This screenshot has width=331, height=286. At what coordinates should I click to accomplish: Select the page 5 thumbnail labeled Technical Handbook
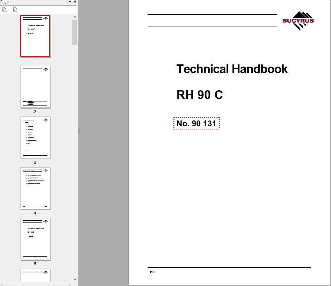point(35,239)
